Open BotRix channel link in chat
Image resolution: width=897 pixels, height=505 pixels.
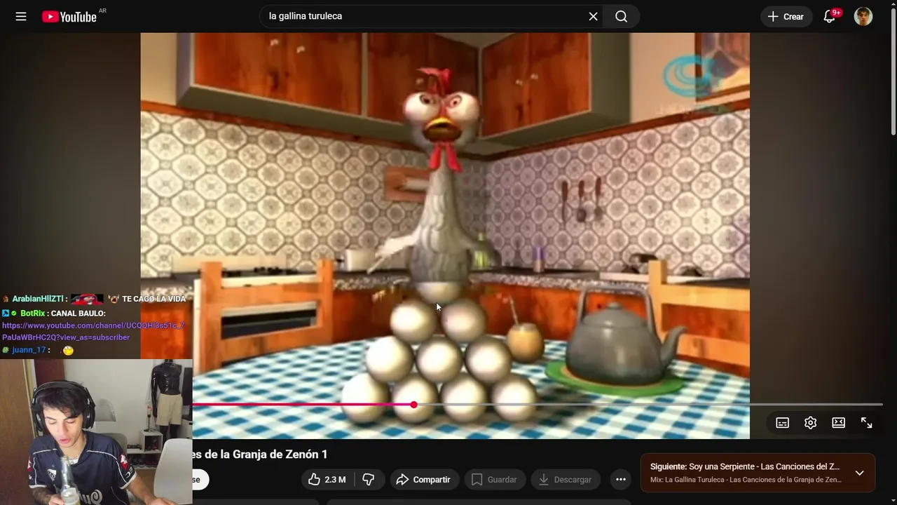pos(93,331)
